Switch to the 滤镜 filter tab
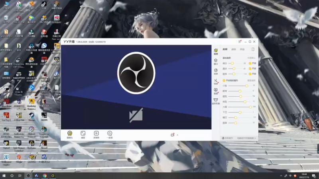 234,49
